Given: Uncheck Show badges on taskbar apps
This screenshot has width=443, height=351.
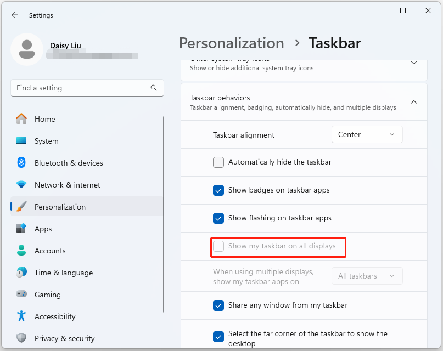Looking at the screenshot, I should (218, 190).
